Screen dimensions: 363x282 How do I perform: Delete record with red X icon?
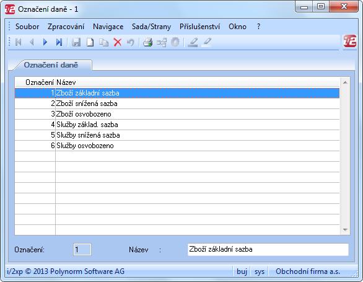click(118, 42)
